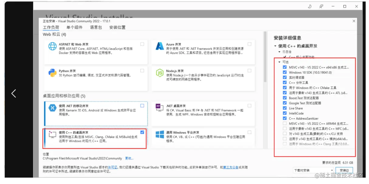This screenshot has height=184, width=369.
Task: Select the 使用 C++ 的桌面开发 workload card title
Action: (73, 133)
